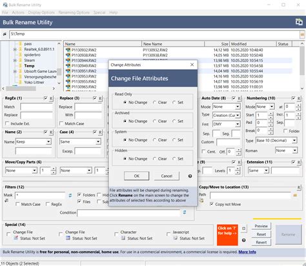Click the small square icon left of Preview button
306x266 pixels.
[x=243, y=229]
